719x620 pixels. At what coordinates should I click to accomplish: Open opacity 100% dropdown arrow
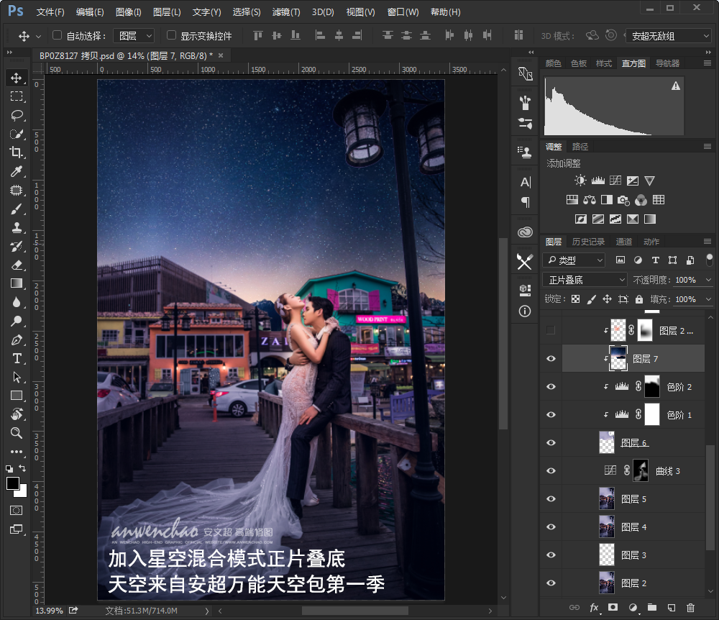[708, 280]
